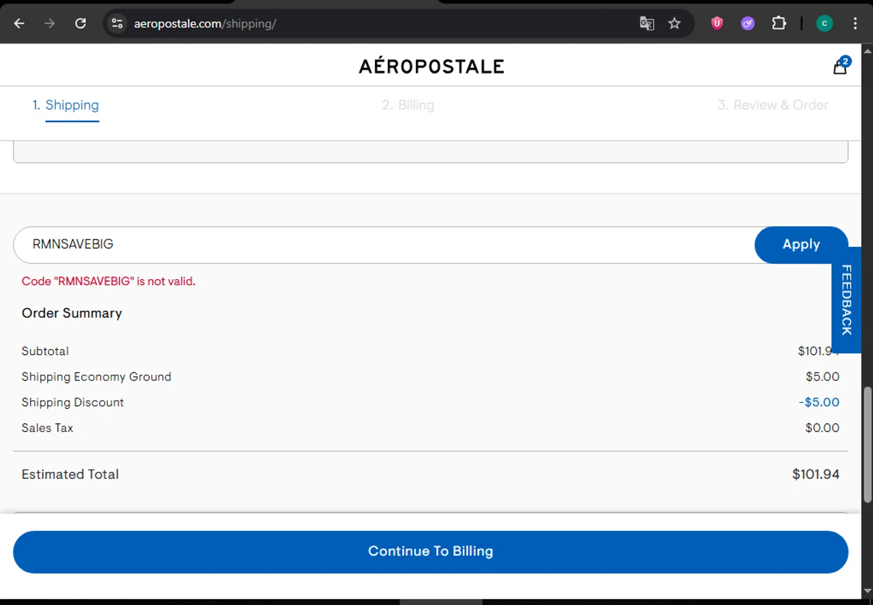Bookmark this page with star icon

674,23
